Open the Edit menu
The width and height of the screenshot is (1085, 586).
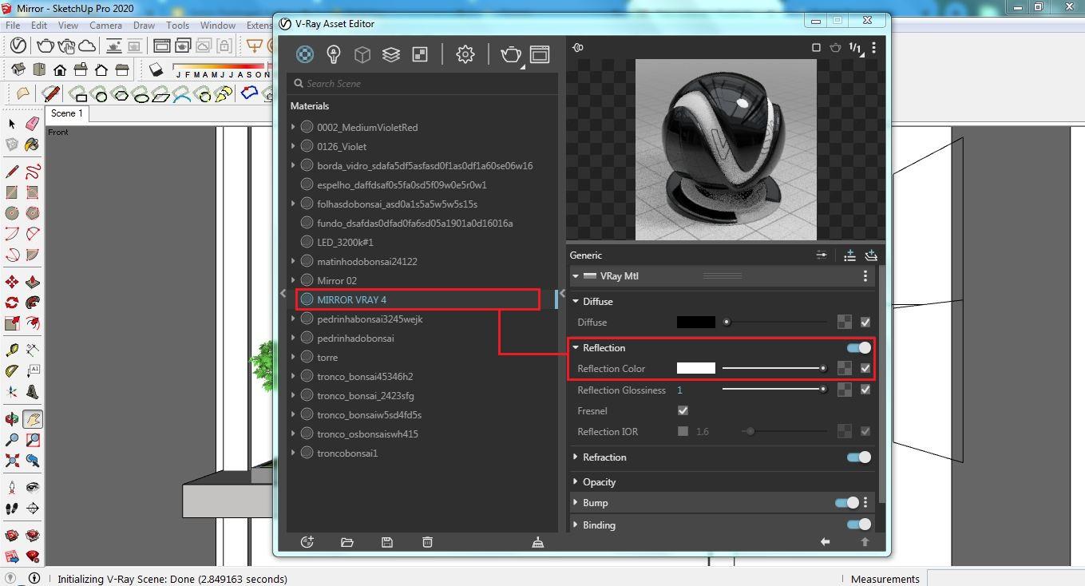39,25
